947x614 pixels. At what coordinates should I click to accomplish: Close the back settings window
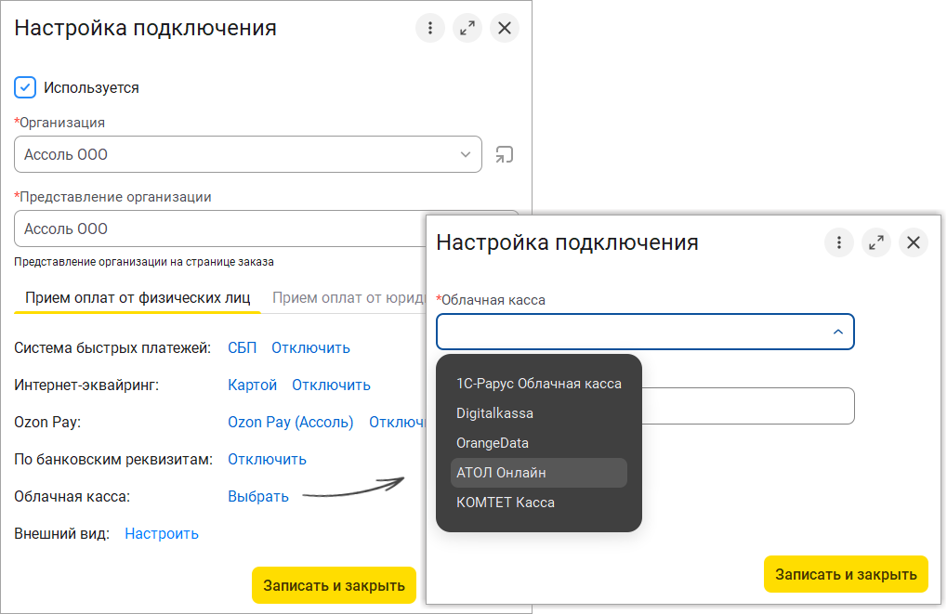pyautogui.click(x=505, y=28)
